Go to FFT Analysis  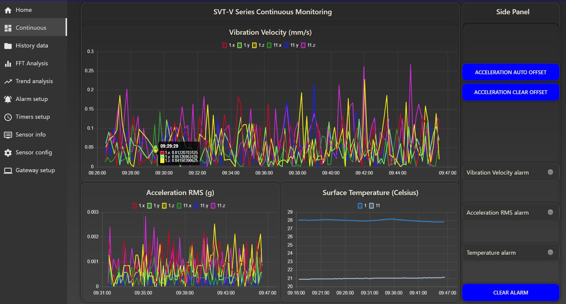34,63
